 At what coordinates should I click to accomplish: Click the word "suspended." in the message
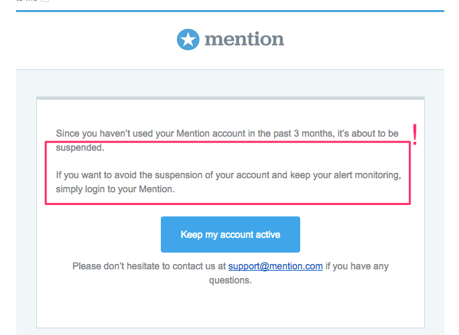(x=80, y=147)
